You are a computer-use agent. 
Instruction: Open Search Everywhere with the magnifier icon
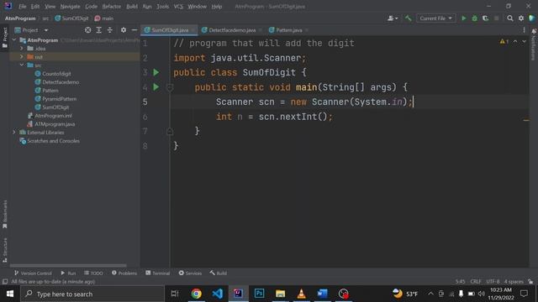pyautogui.click(x=510, y=18)
